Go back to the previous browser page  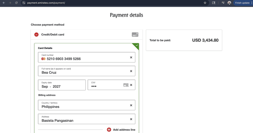point(4,3)
